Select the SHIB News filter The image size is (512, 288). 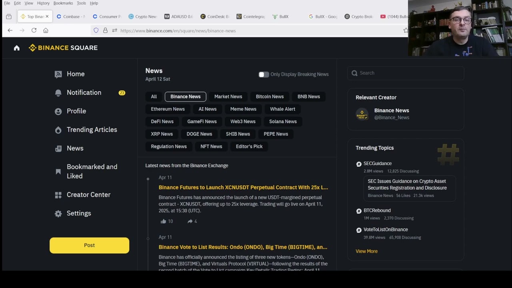(x=238, y=134)
